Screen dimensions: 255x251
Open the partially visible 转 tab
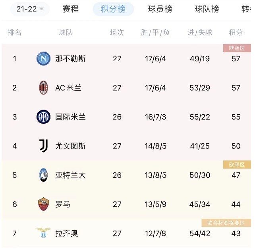pyautogui.click(x=246, y=9)
